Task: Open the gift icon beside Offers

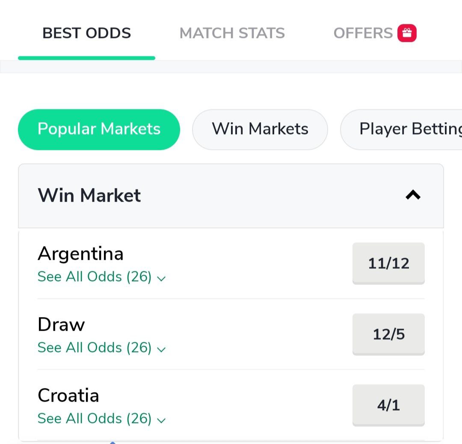Action: click(407, 33)
